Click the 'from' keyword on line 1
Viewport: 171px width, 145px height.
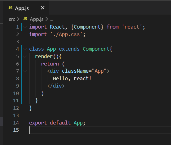(x=113, y=27)
